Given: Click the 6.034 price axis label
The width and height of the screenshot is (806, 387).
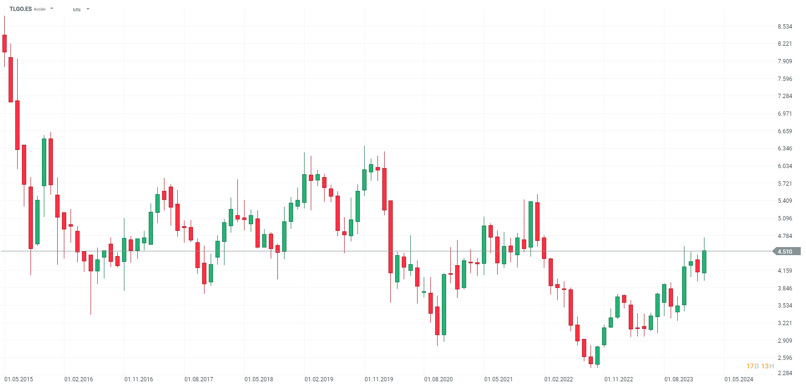Looking at the screenshot, I should point(785,166).
